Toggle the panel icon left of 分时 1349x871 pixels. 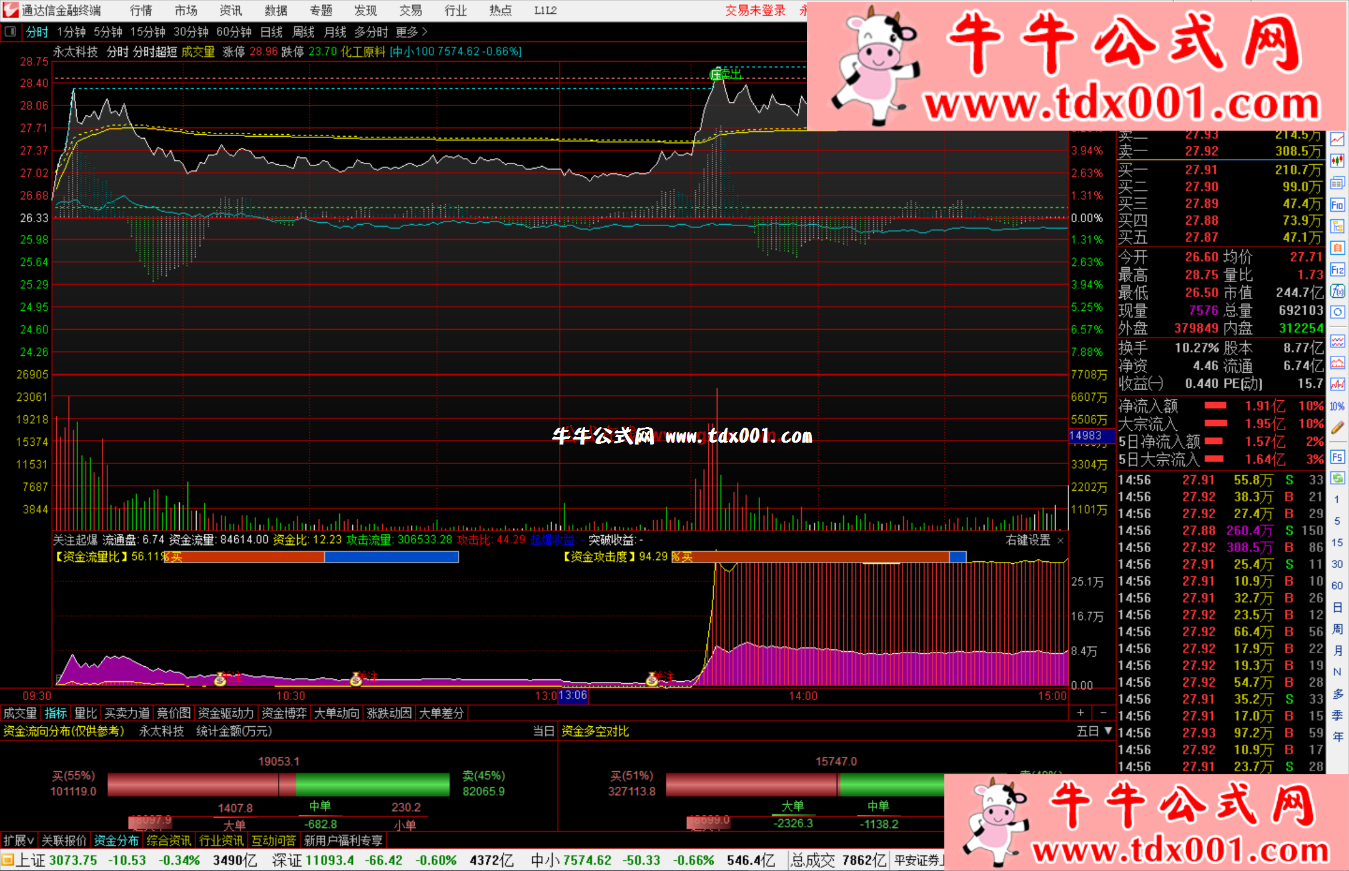pyautogui.click(x=11, y=31)
